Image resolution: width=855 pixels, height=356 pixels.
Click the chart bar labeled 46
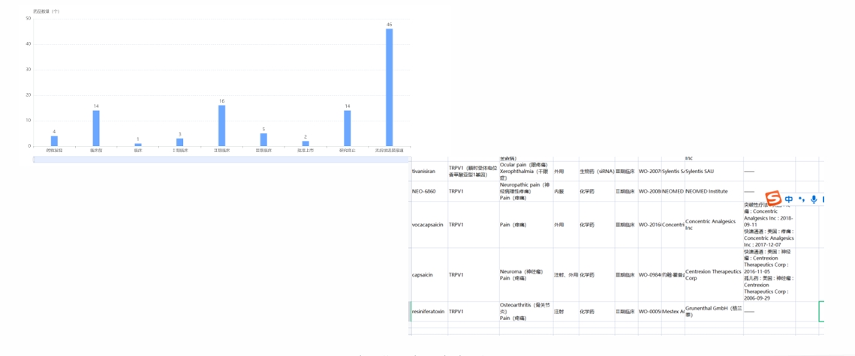coord(390,87)
